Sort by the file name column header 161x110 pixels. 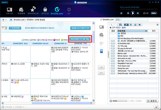[x=132, y=31]
